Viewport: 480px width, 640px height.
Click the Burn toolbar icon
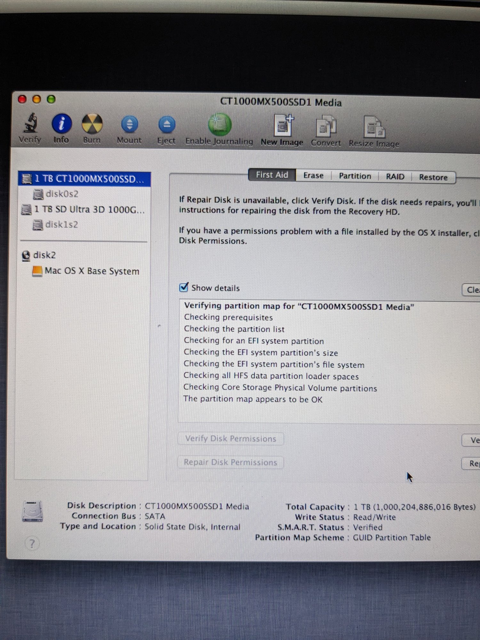(92, 124)
